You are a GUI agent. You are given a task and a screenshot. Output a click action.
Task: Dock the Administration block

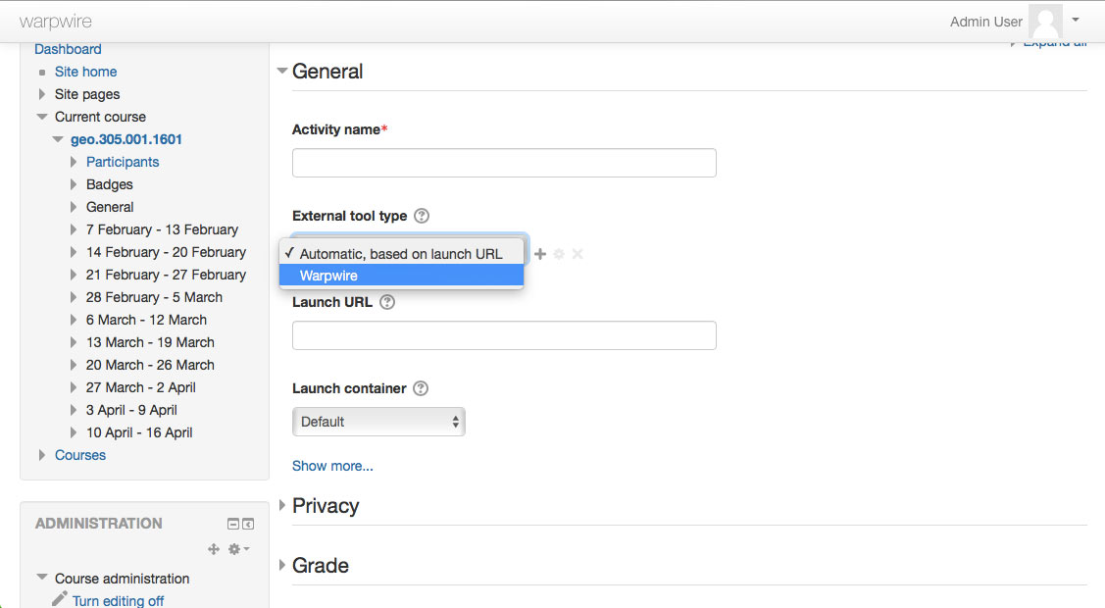[248, 524]
